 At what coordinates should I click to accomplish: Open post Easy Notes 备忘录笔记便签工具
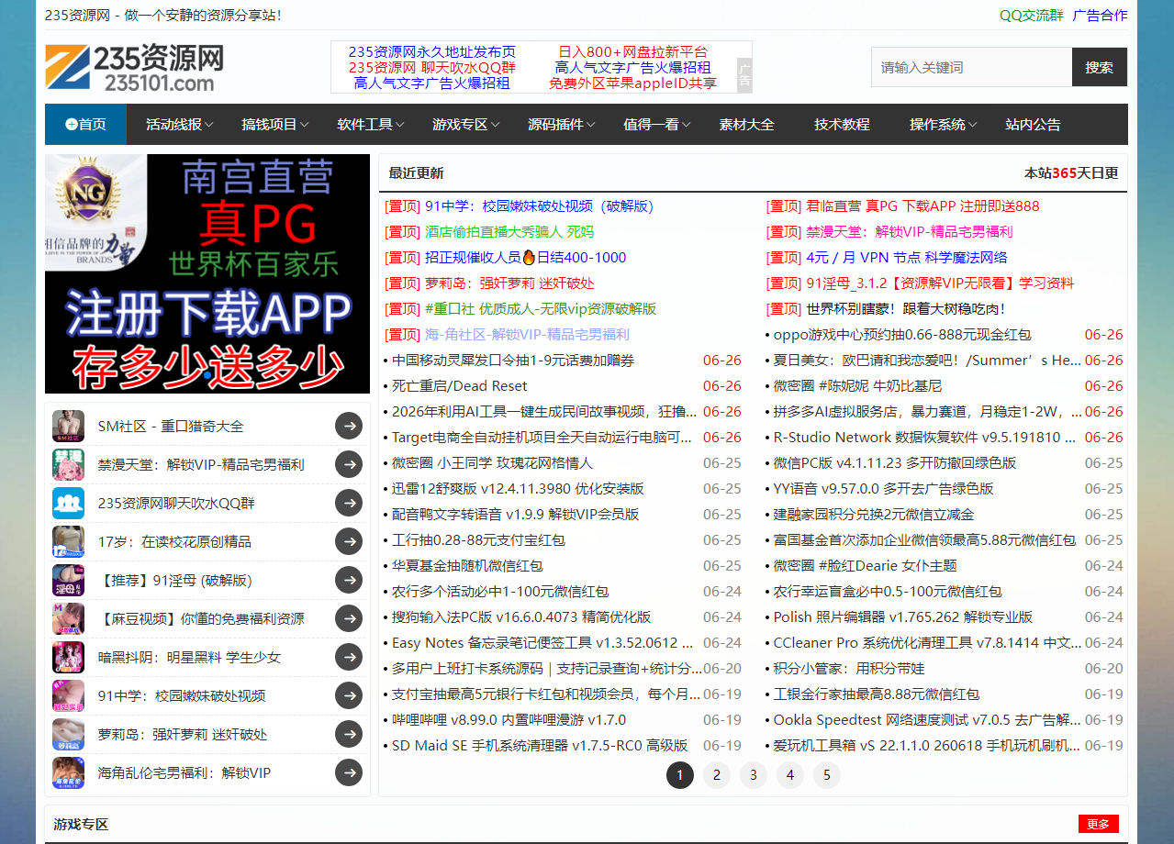point(542,643)
